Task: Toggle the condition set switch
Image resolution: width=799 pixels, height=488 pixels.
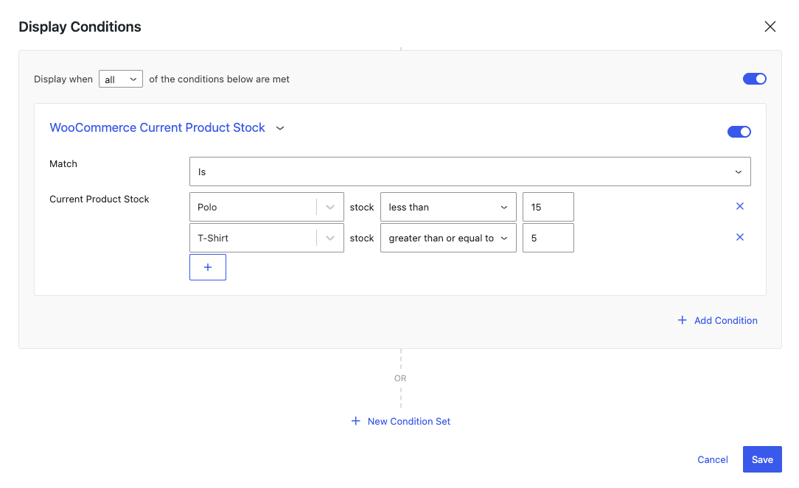Action: pyautogui.click(x=754, y=79)
